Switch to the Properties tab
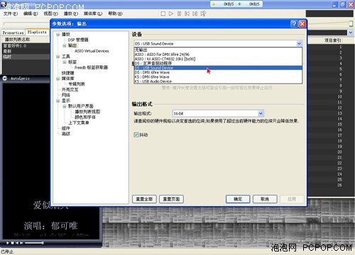355x255 pixels. 13,33
